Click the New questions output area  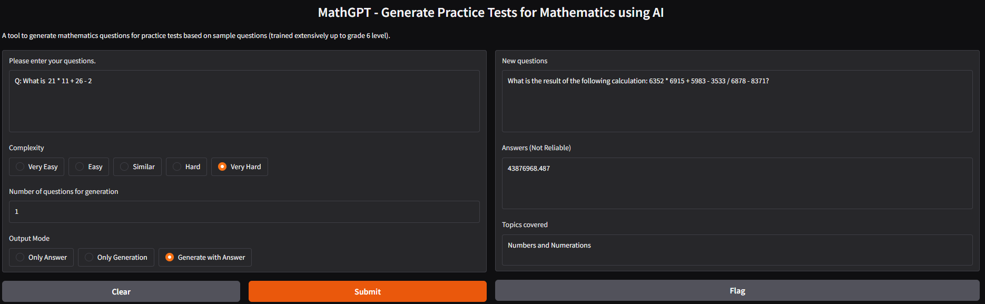tap(737, 101)
